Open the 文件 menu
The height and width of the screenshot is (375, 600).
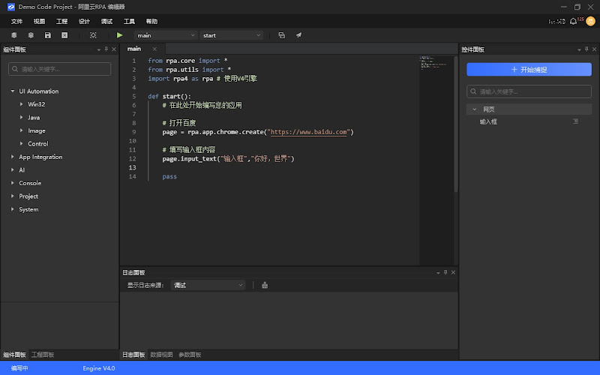click(16, 22)
